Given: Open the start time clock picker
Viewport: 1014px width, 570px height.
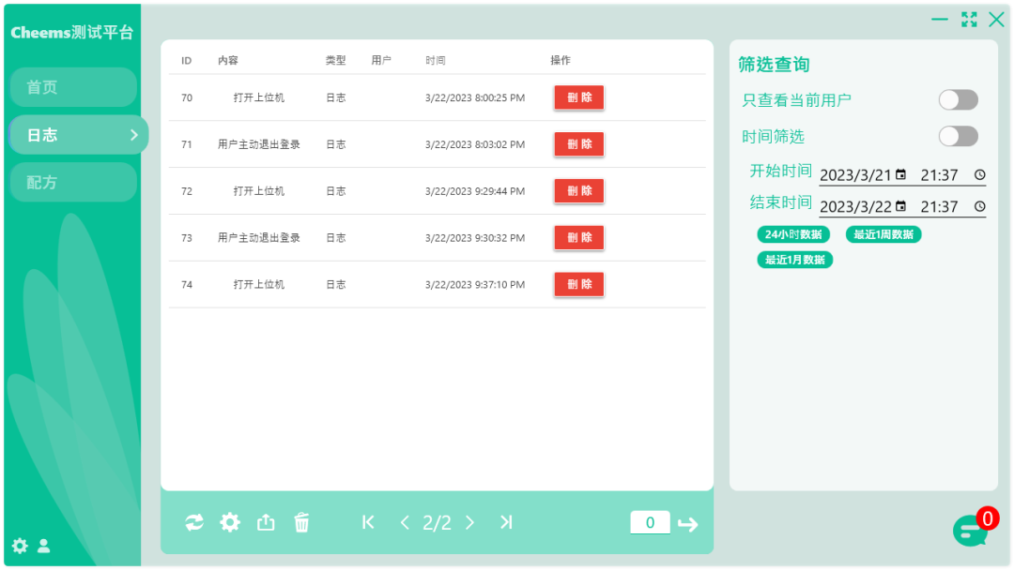Looking at the screenshot, I should point(979,175).
